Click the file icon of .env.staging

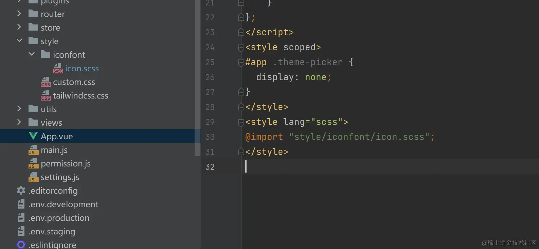(x=21, y=231)
